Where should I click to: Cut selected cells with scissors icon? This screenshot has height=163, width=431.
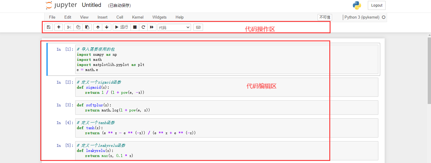[x=69, y=27]
